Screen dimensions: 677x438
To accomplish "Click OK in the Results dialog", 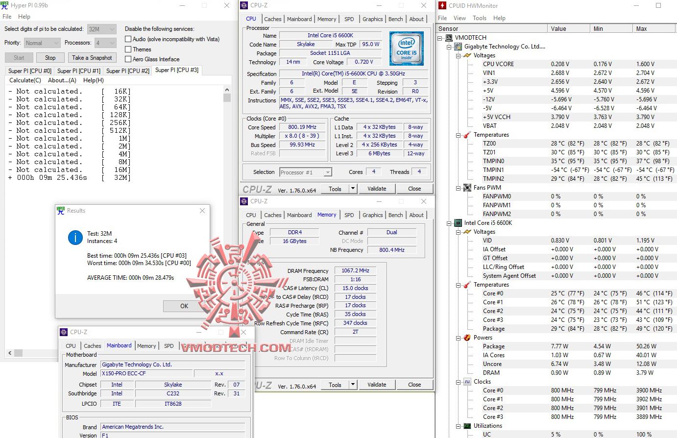I will point(184,306).
